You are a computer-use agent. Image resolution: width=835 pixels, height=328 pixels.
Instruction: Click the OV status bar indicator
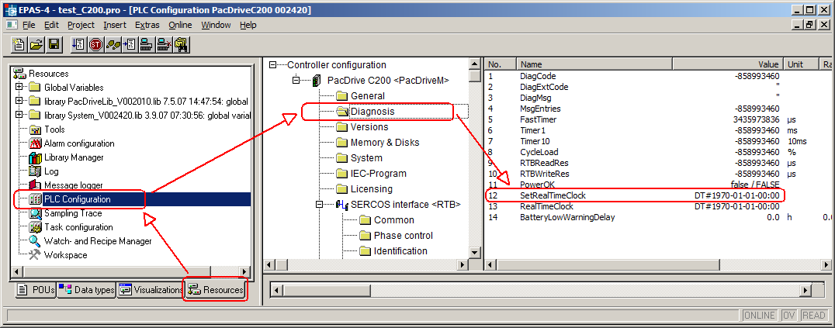pyautogui.click(x=790, y=316)
